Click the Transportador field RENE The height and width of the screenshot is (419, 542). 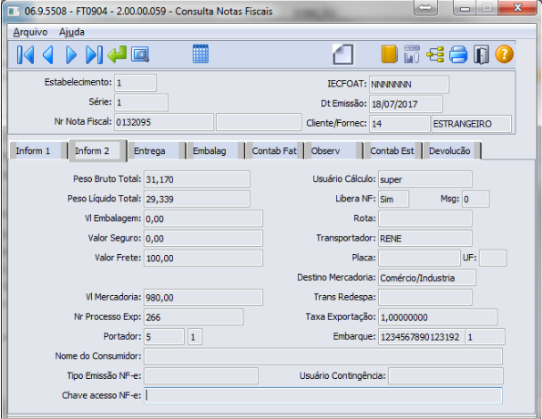425,239
